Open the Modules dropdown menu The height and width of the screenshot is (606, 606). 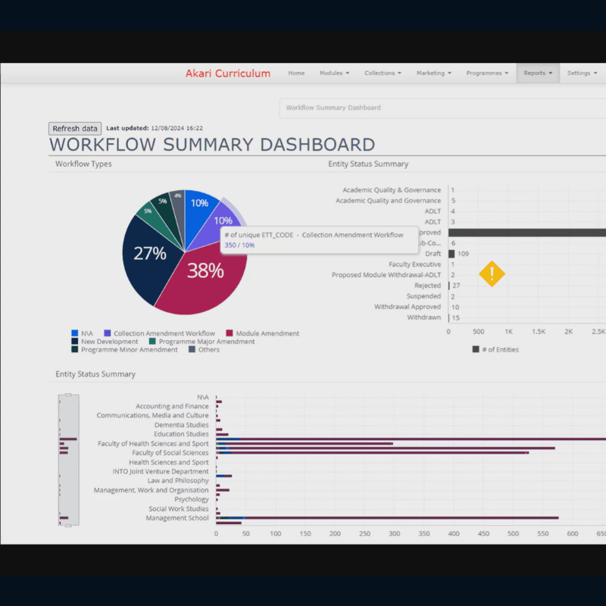pyautogui.click(x=334, y=73)
